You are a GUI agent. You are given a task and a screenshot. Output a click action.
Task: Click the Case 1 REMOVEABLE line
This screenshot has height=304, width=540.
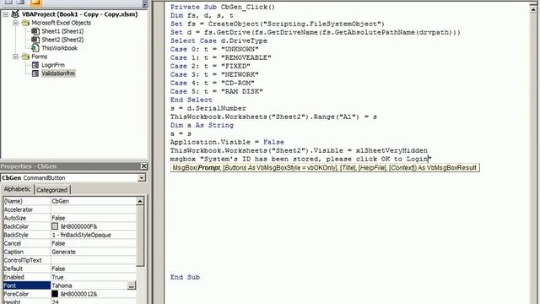220,57
